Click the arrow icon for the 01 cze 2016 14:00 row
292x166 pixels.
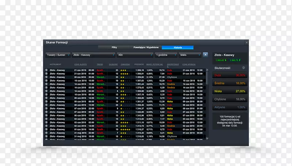pyautogui.click(x=46, y=129)
